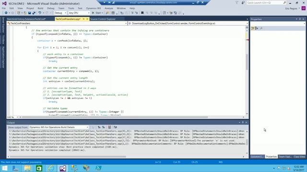Switch to the Team Explorer bottom tab
Image resolution: width=307 pixels, height=172 pixels.
click(285, 157)
